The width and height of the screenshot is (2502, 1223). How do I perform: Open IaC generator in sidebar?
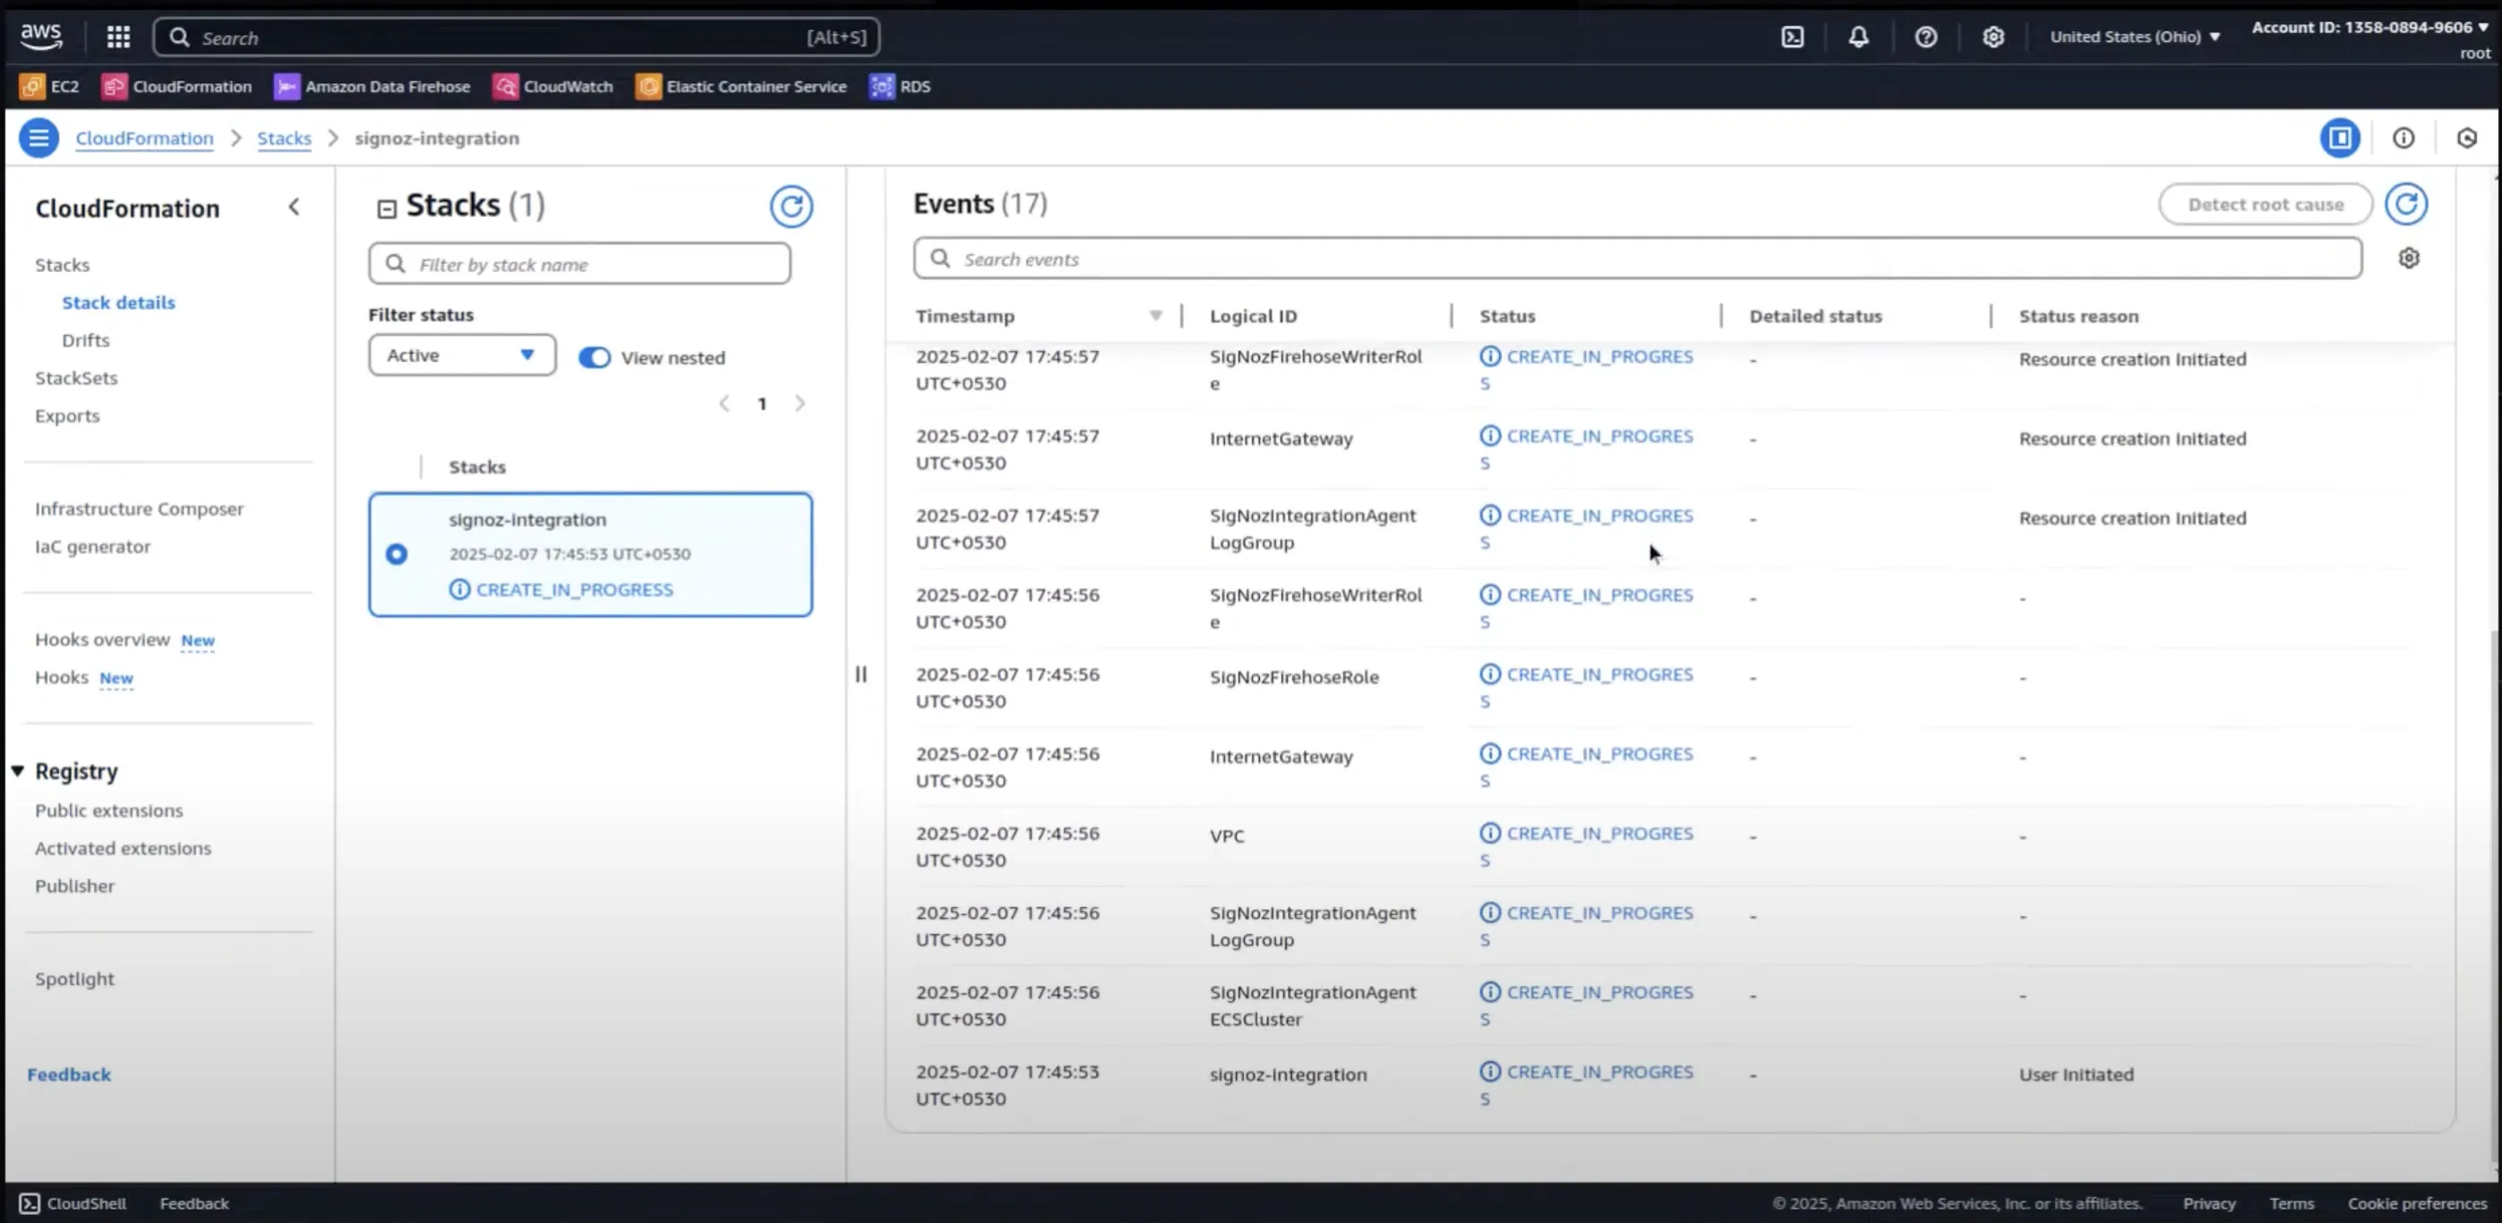[x=92, y=547]
